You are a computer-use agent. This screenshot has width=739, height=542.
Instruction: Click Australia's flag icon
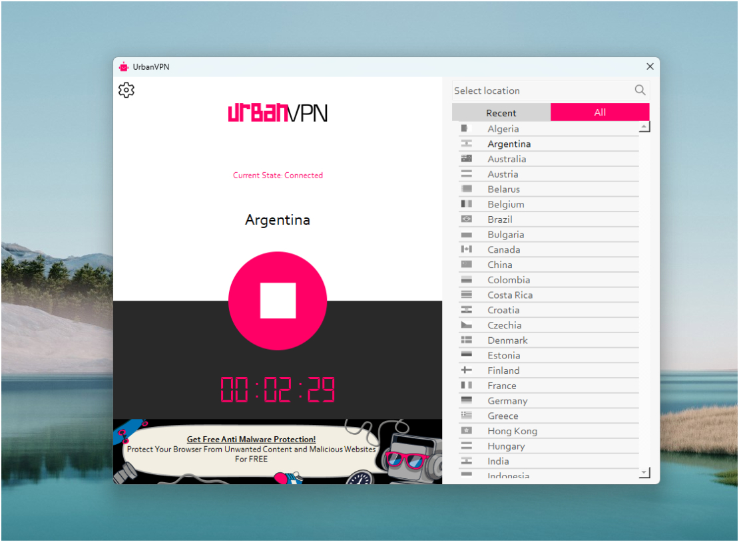click(x=466, y=158)
